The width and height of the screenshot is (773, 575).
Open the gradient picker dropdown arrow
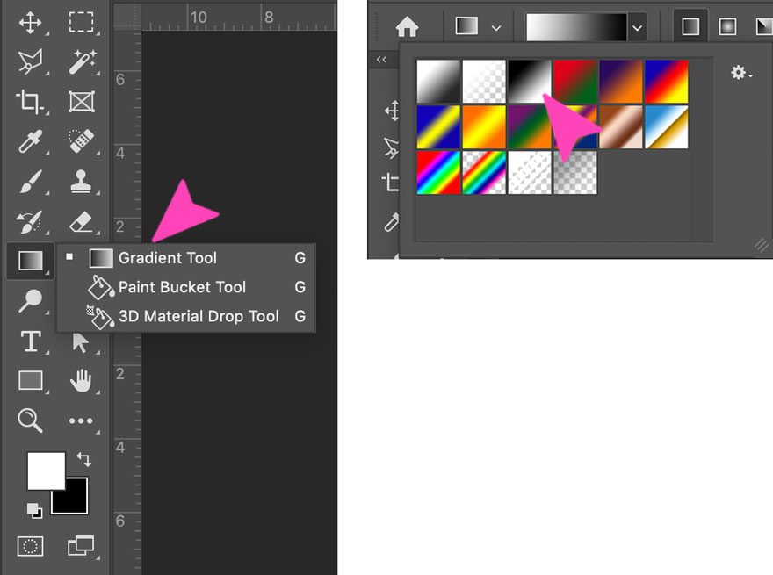click(x=637, y=27)
